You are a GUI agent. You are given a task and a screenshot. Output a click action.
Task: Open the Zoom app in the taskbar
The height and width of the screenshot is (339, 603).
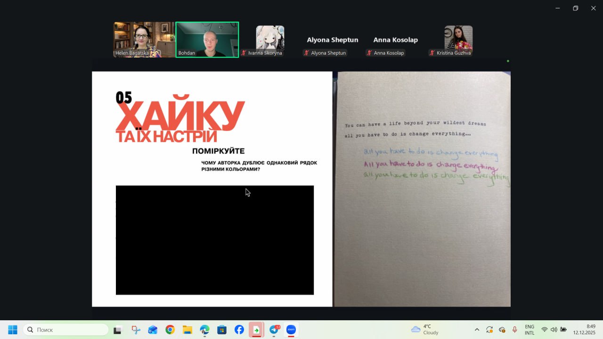(x=291, y=330)
